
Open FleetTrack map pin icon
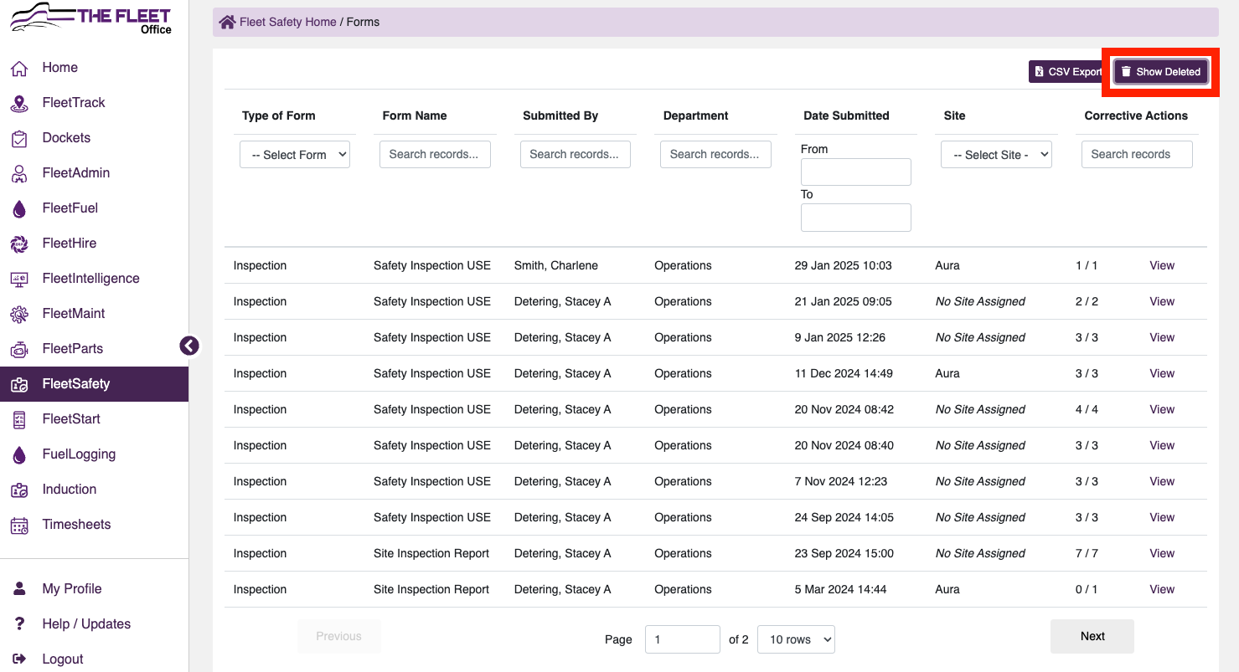click(19, 104)
